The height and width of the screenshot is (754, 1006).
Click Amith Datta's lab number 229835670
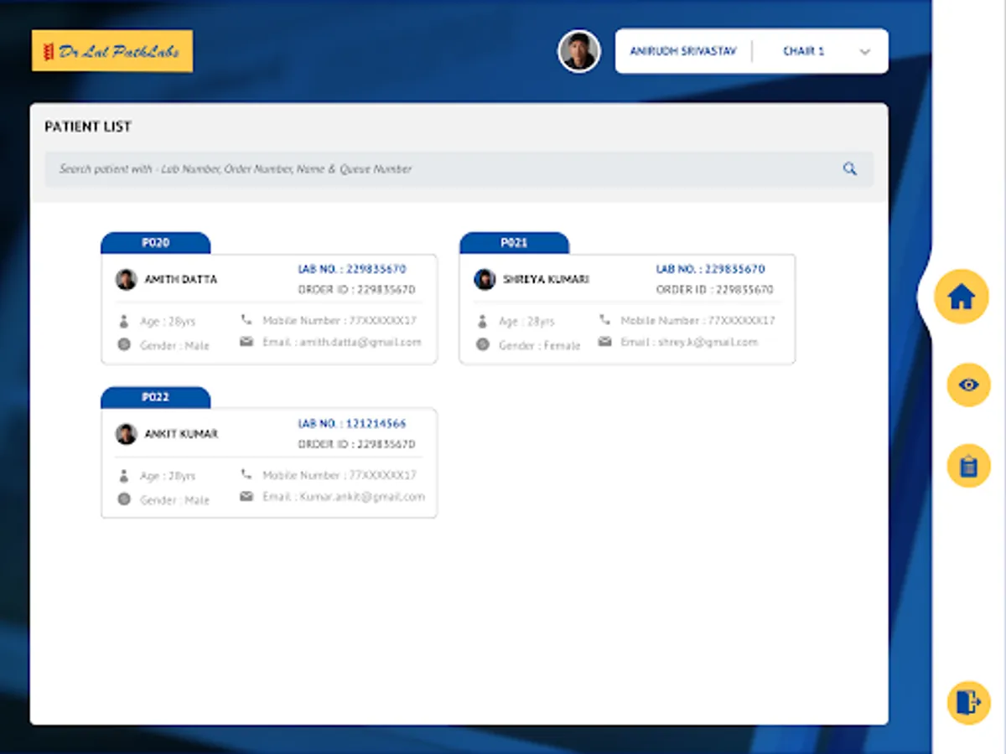coord(352,269)
